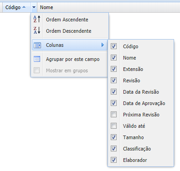The width and height of the screenshot is (180, 171).
Task: Click the sort arrow in Código header
Action: click(x=24, y=7)
